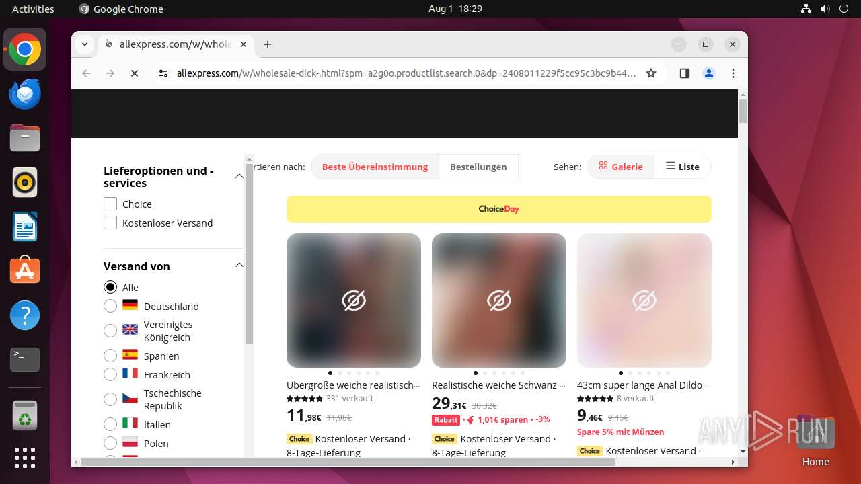The image size is (861, 484).
Task: Show applications grid in the dock
Action: [25, 458]
